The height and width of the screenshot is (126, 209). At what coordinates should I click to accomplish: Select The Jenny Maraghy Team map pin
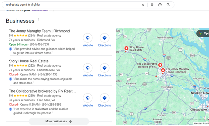163,70
